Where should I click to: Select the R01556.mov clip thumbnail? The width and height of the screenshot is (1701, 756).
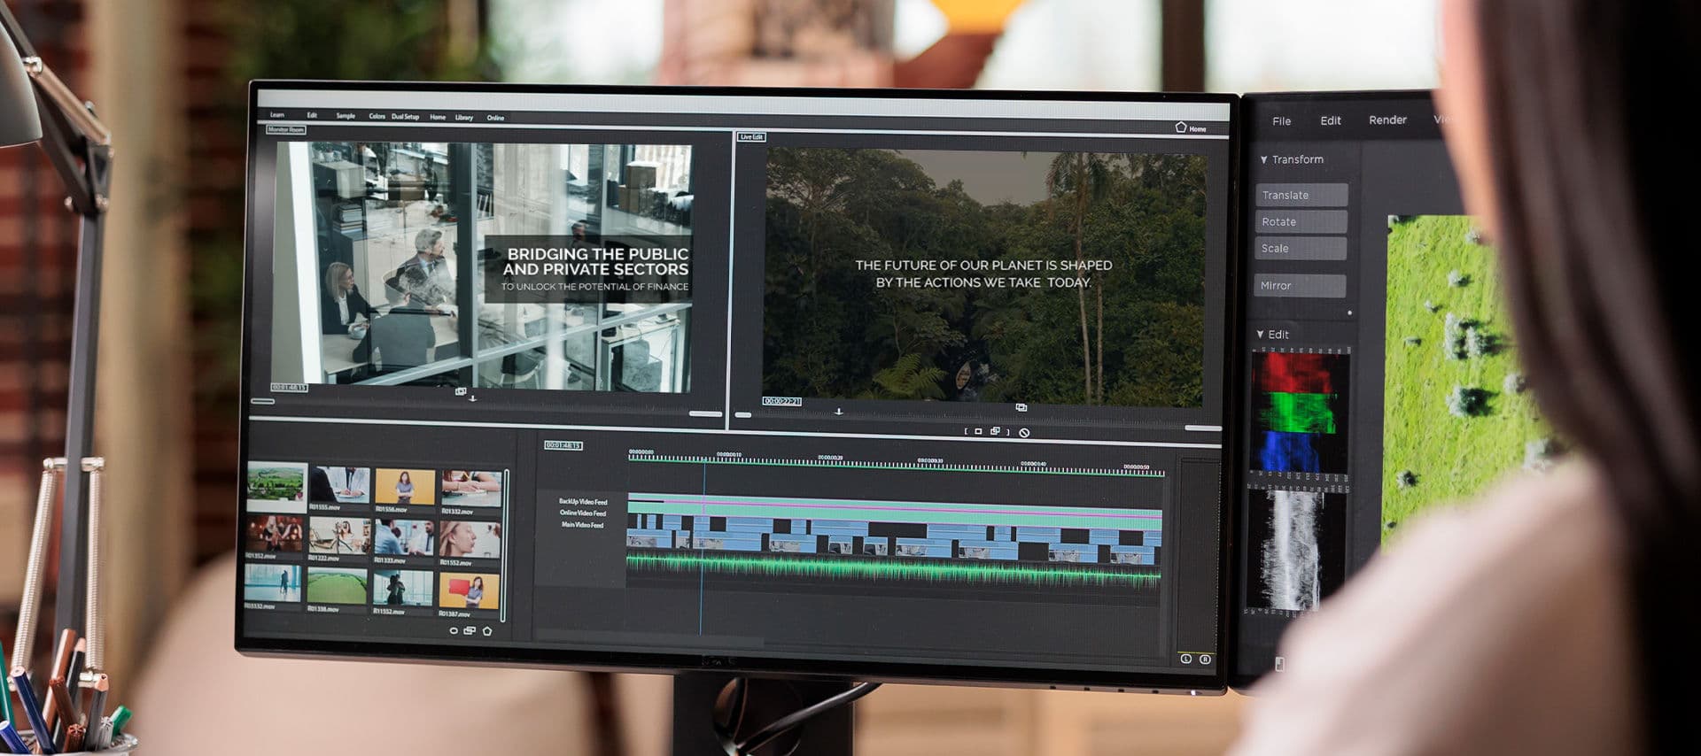[404, 489]
